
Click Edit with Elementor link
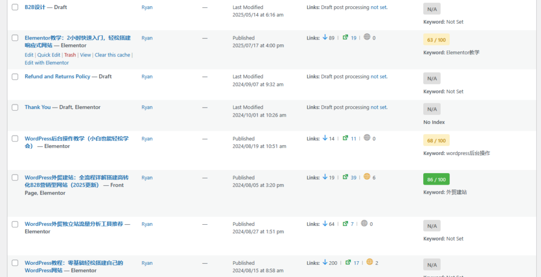click(x=46, y=63)
